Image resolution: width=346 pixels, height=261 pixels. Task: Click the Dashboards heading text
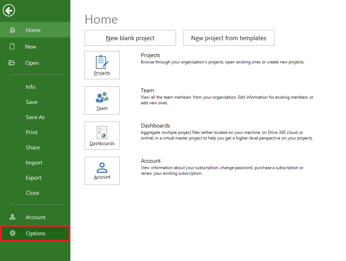155,126
